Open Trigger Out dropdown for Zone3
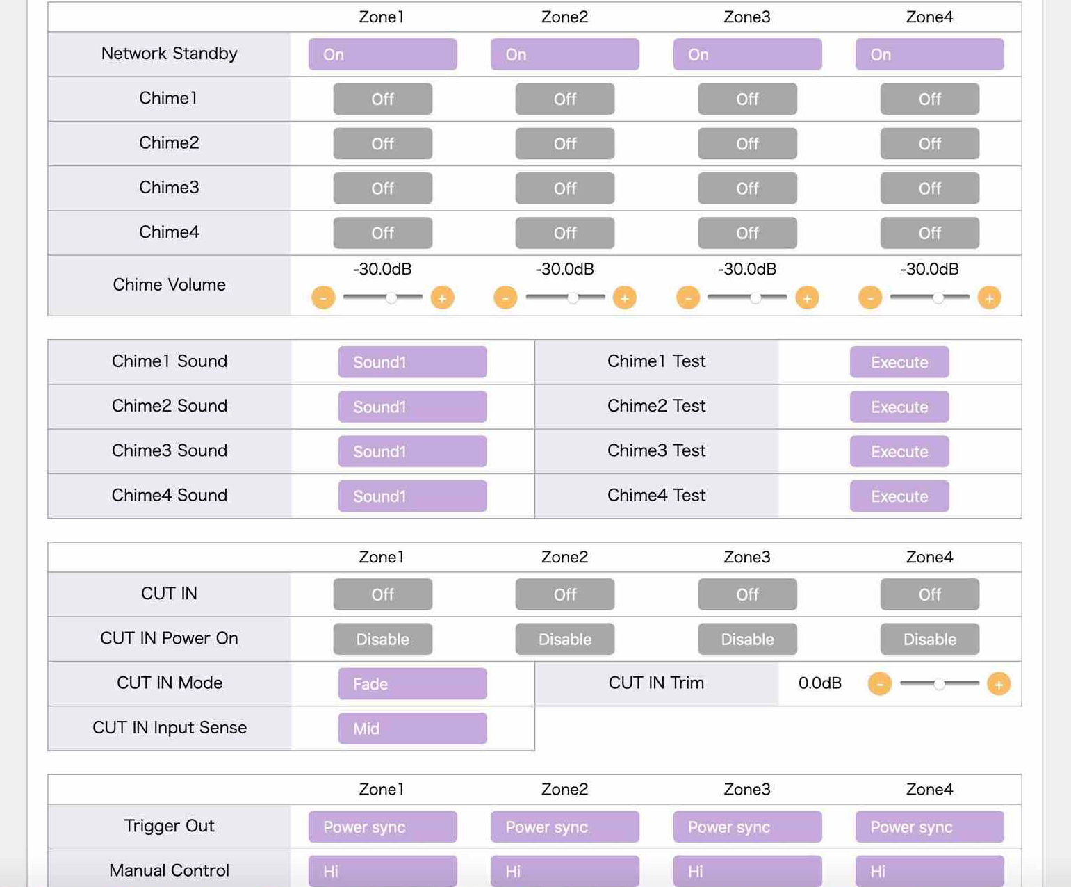The width and height of the screenshot is (1071, 887). 747,827
